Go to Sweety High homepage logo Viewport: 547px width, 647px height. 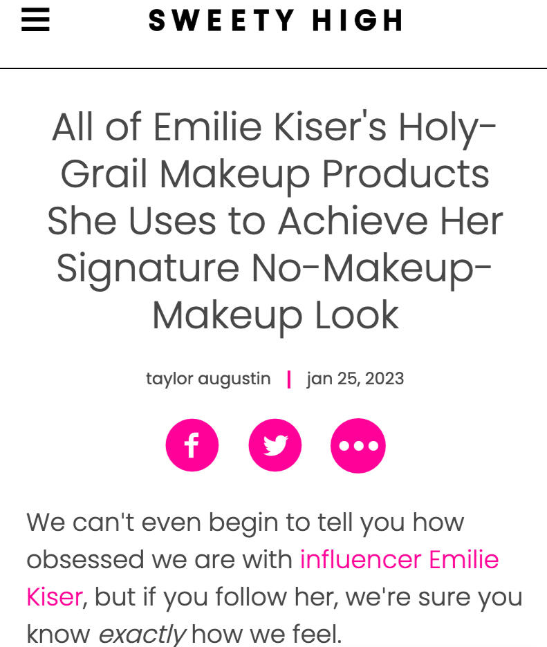[275, 21]
